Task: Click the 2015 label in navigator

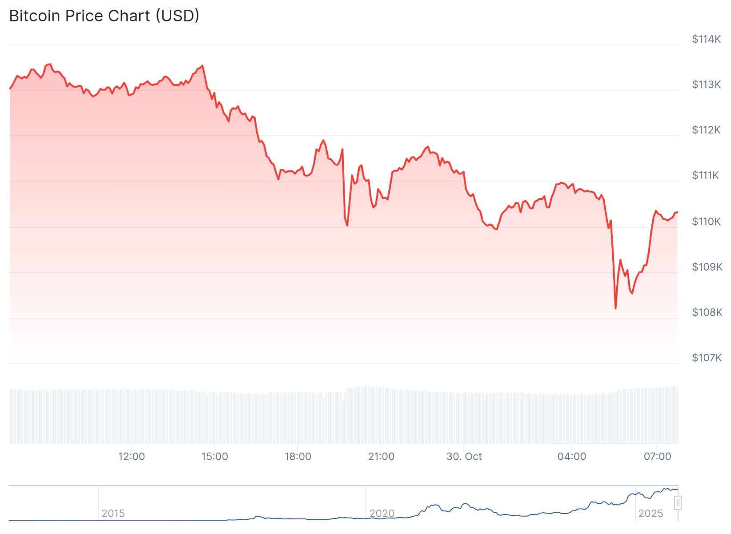Action: point(113,514)
